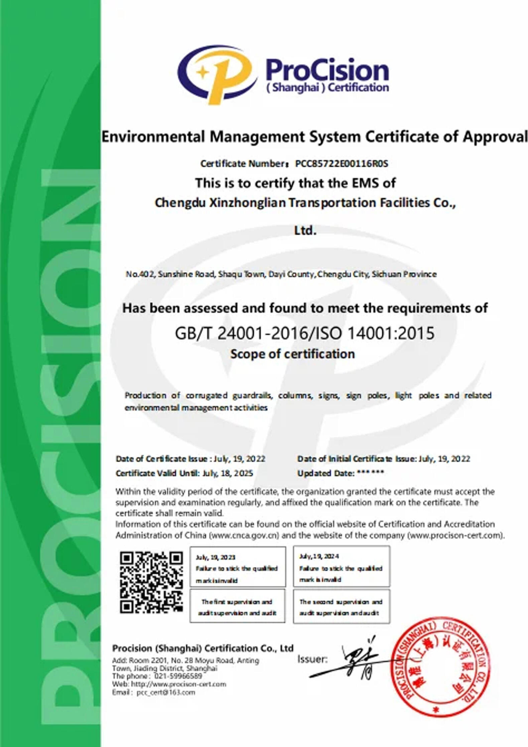The width and height of the screenshot is (528, 747).
Task: Click the July 19, 2023 qualification mark box
Action: click(238, 567)
